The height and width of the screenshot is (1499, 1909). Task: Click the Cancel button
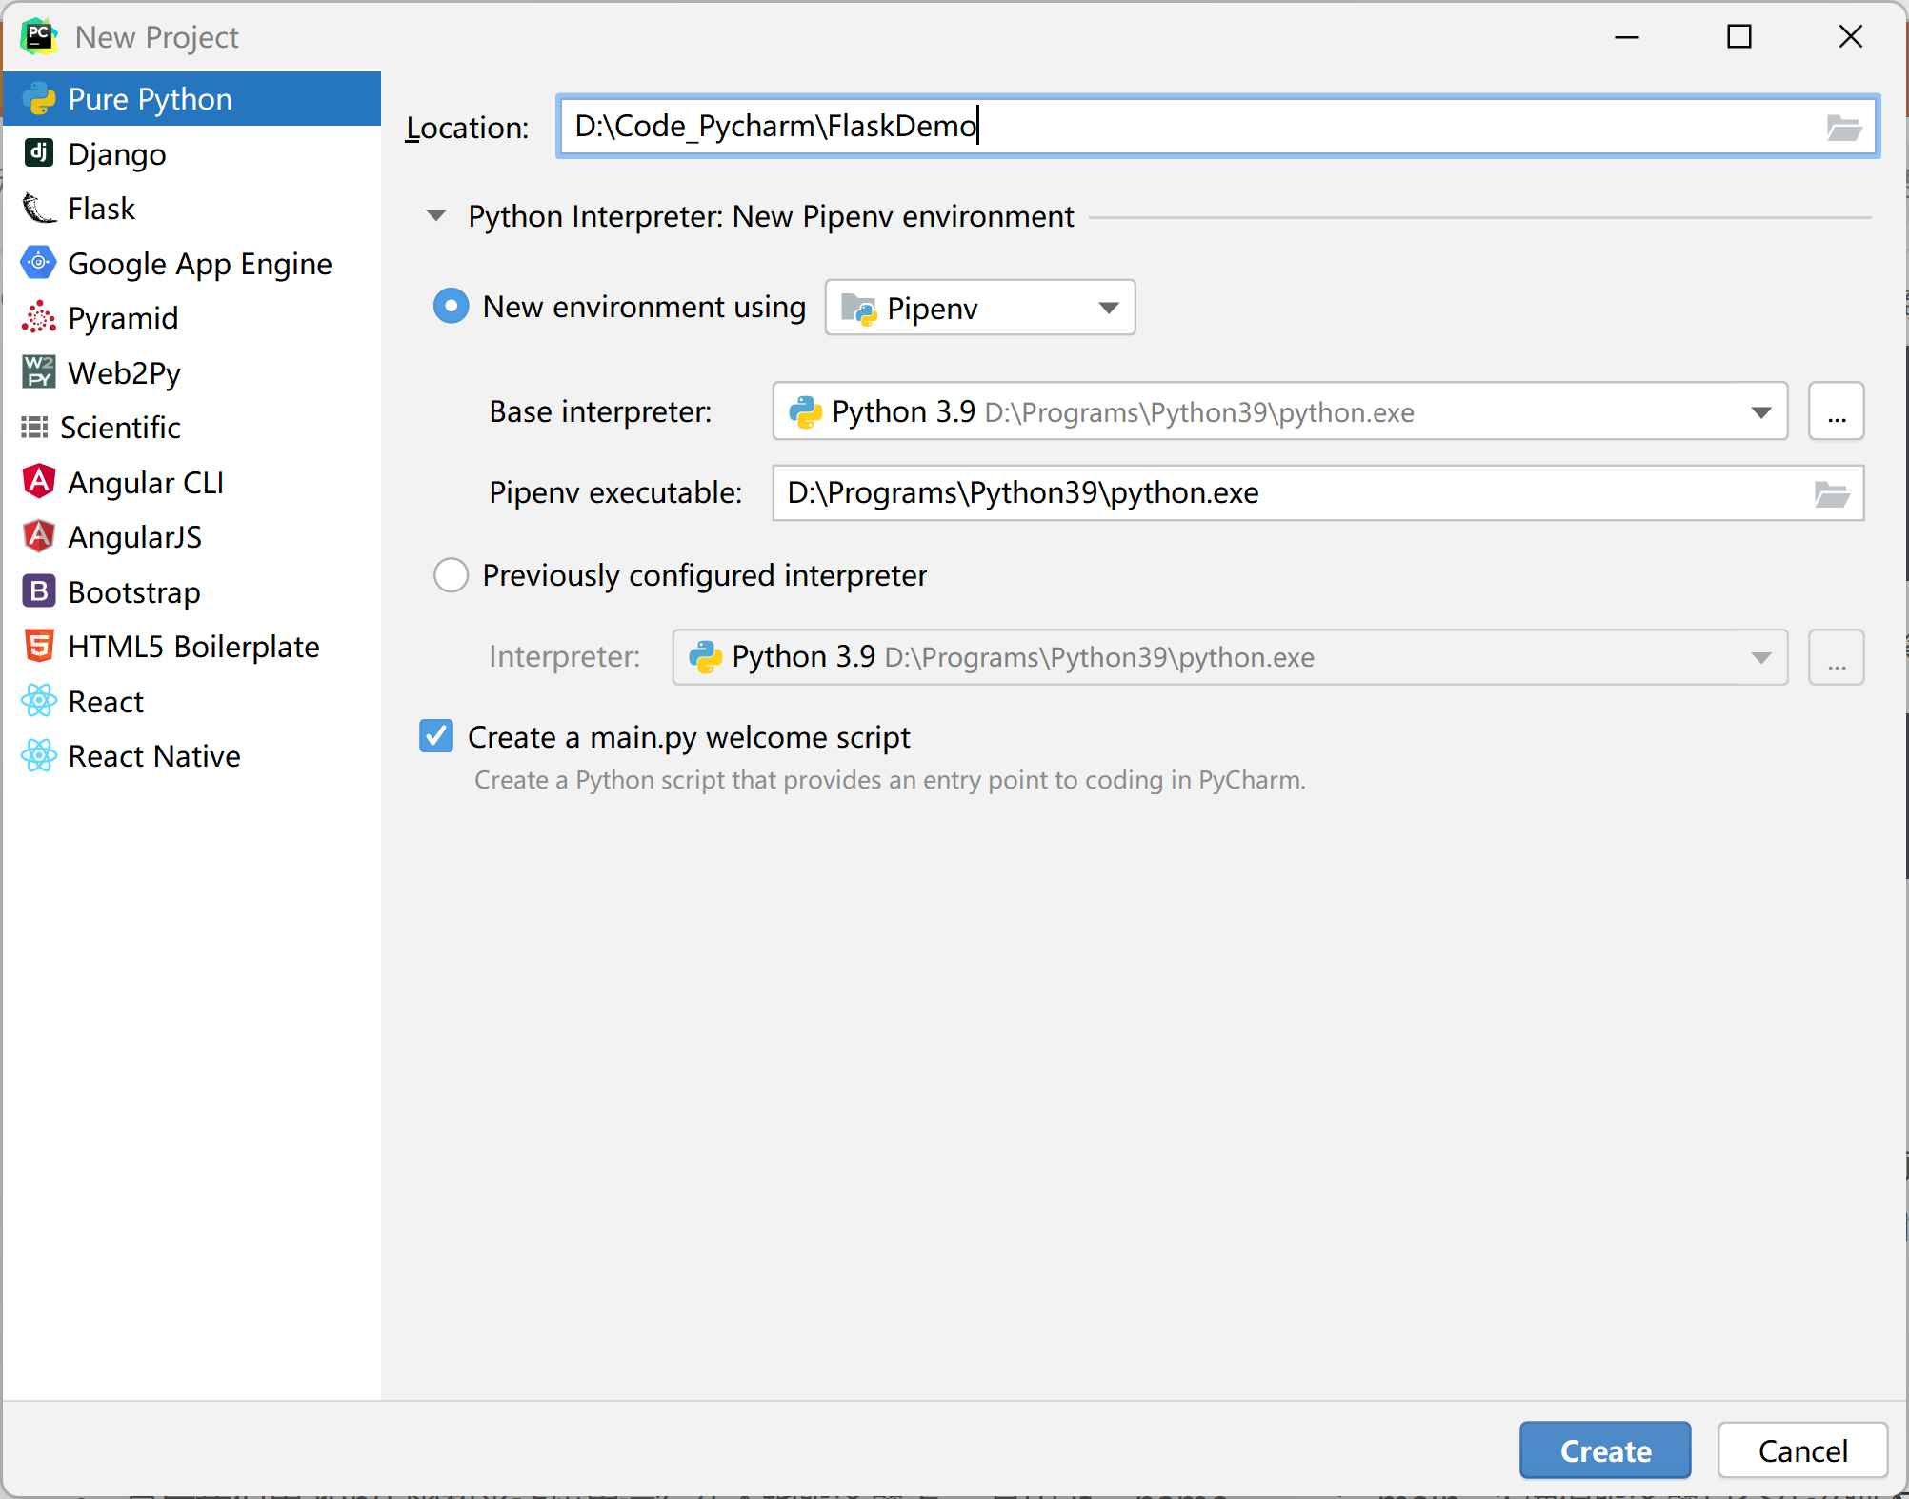pos(1801,1450)
